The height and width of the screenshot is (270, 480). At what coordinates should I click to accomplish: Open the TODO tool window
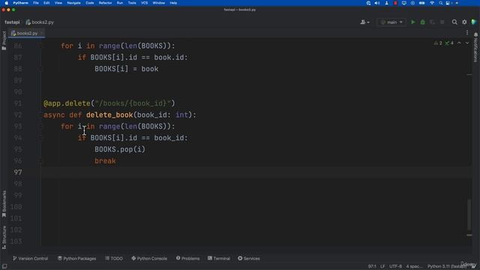tap(114, 258)
